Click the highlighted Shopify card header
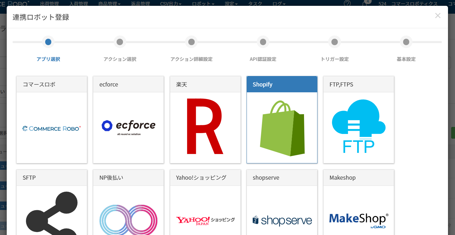455x235 pixels. [282, 84]
